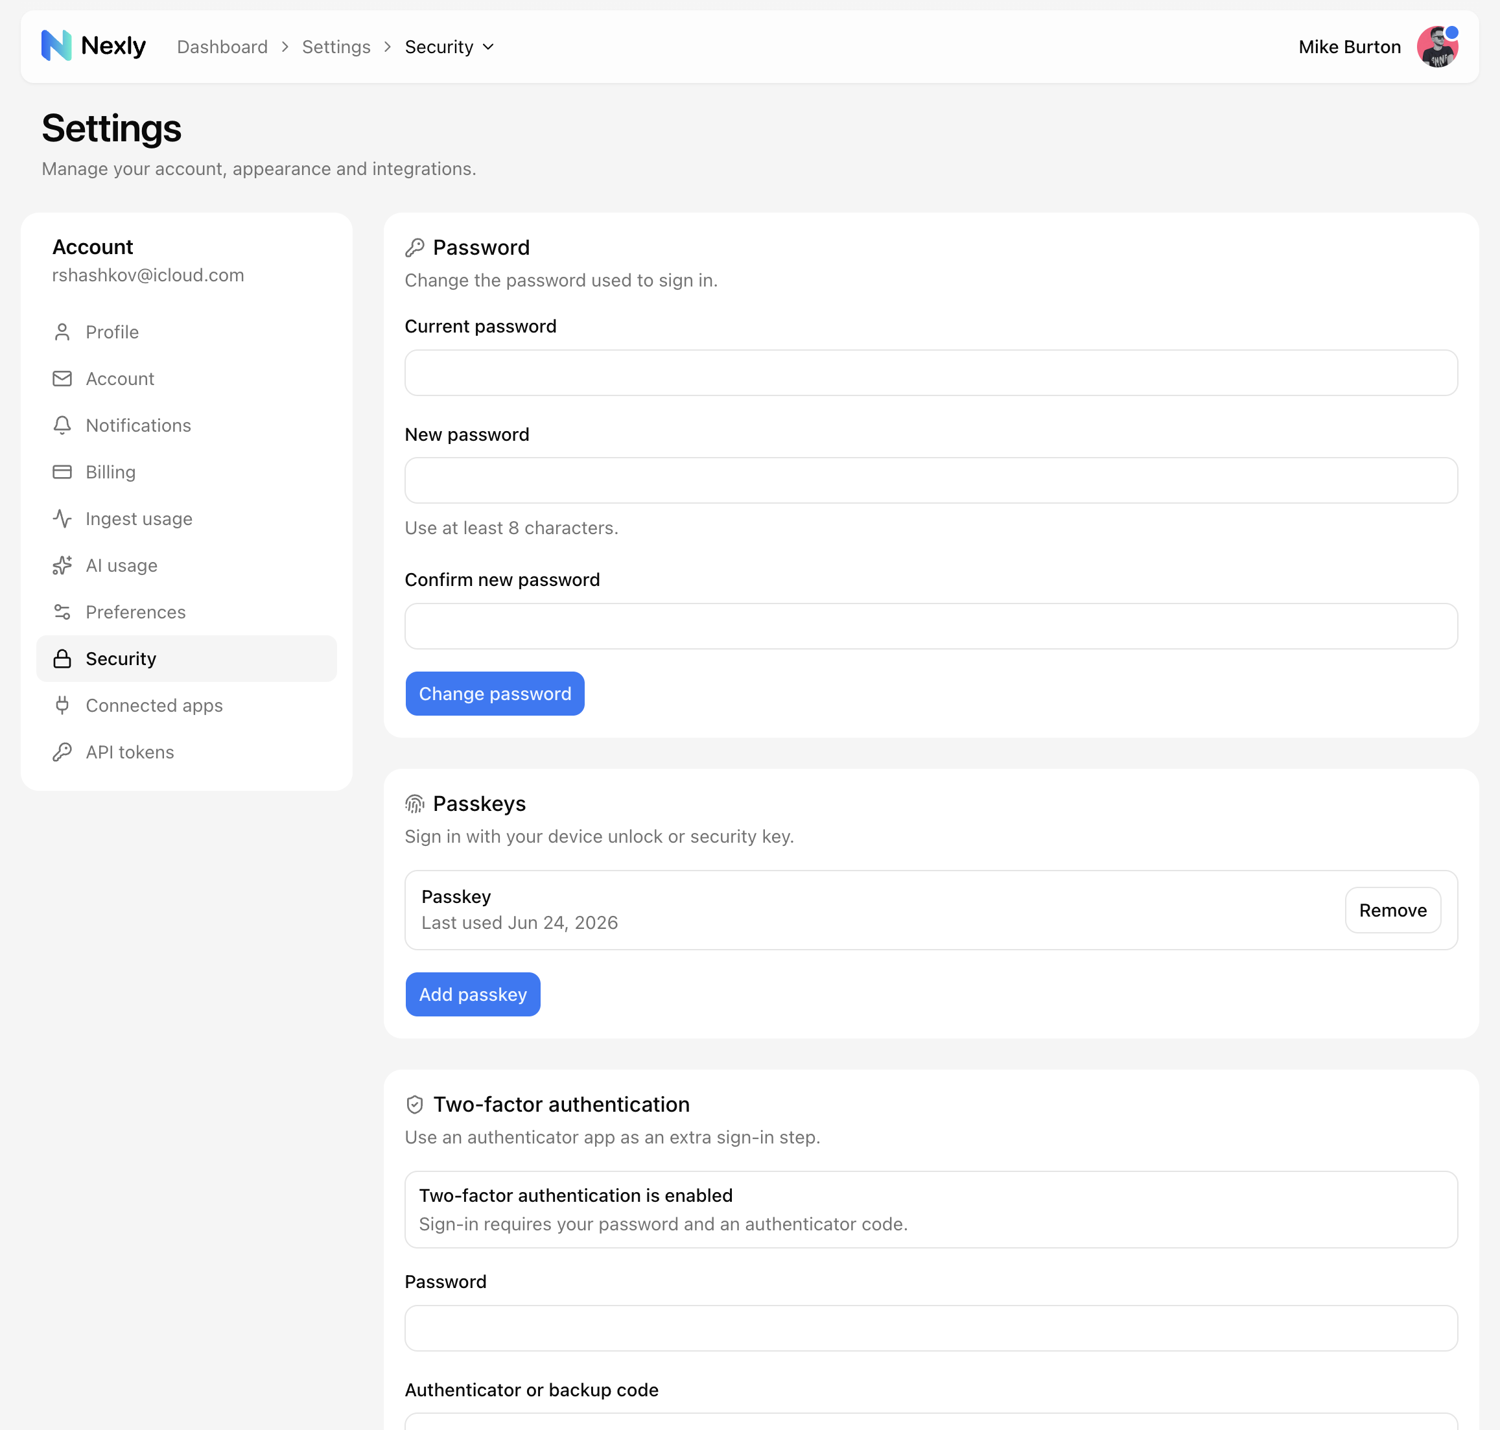The image size is (1500, 1430).
Task: Click the Nexly logo icon
Action: click(56, 46)
